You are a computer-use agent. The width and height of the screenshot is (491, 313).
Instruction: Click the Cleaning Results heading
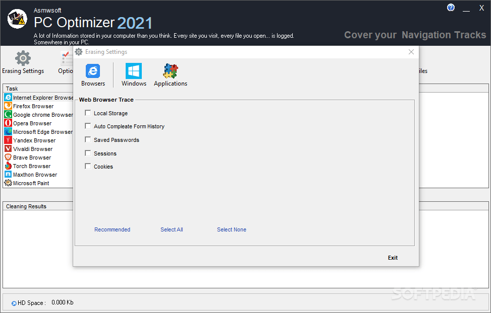26,206
